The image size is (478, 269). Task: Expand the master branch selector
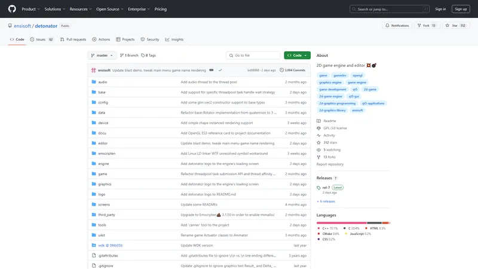point(102,55)
